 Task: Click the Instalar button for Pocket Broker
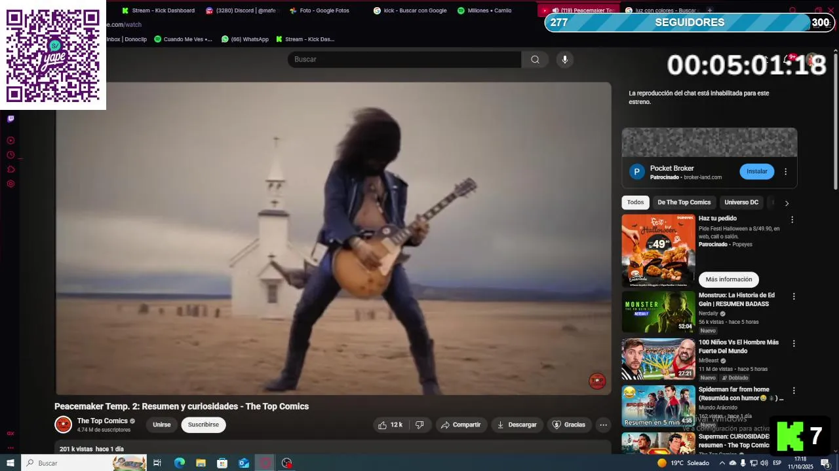(756, 171)
